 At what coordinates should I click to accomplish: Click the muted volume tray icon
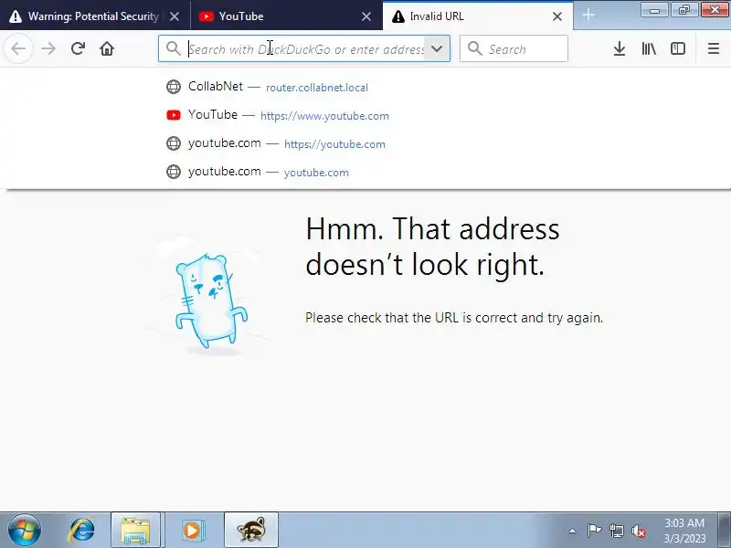click(x=638, y=531)
